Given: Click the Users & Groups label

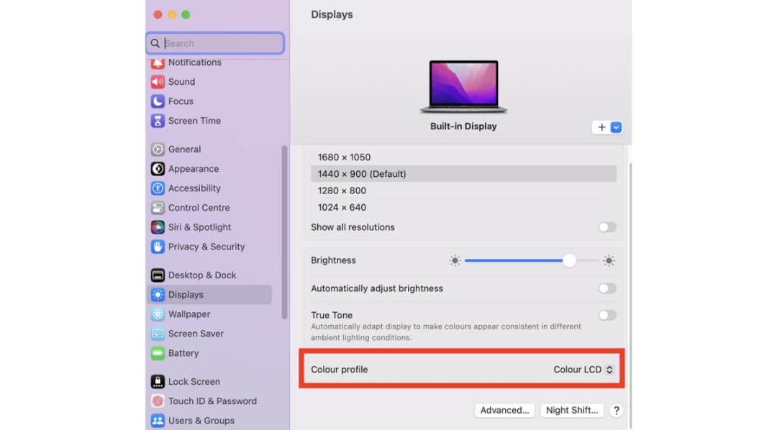Looking at the screenshot, I should click(x=201, y=421).
